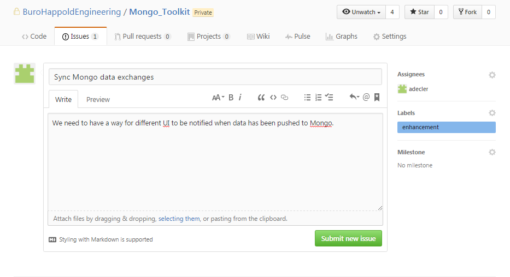Click the stargazers count 0
Viewport: 510px width, 277px height.
click(x=441, y=12)
